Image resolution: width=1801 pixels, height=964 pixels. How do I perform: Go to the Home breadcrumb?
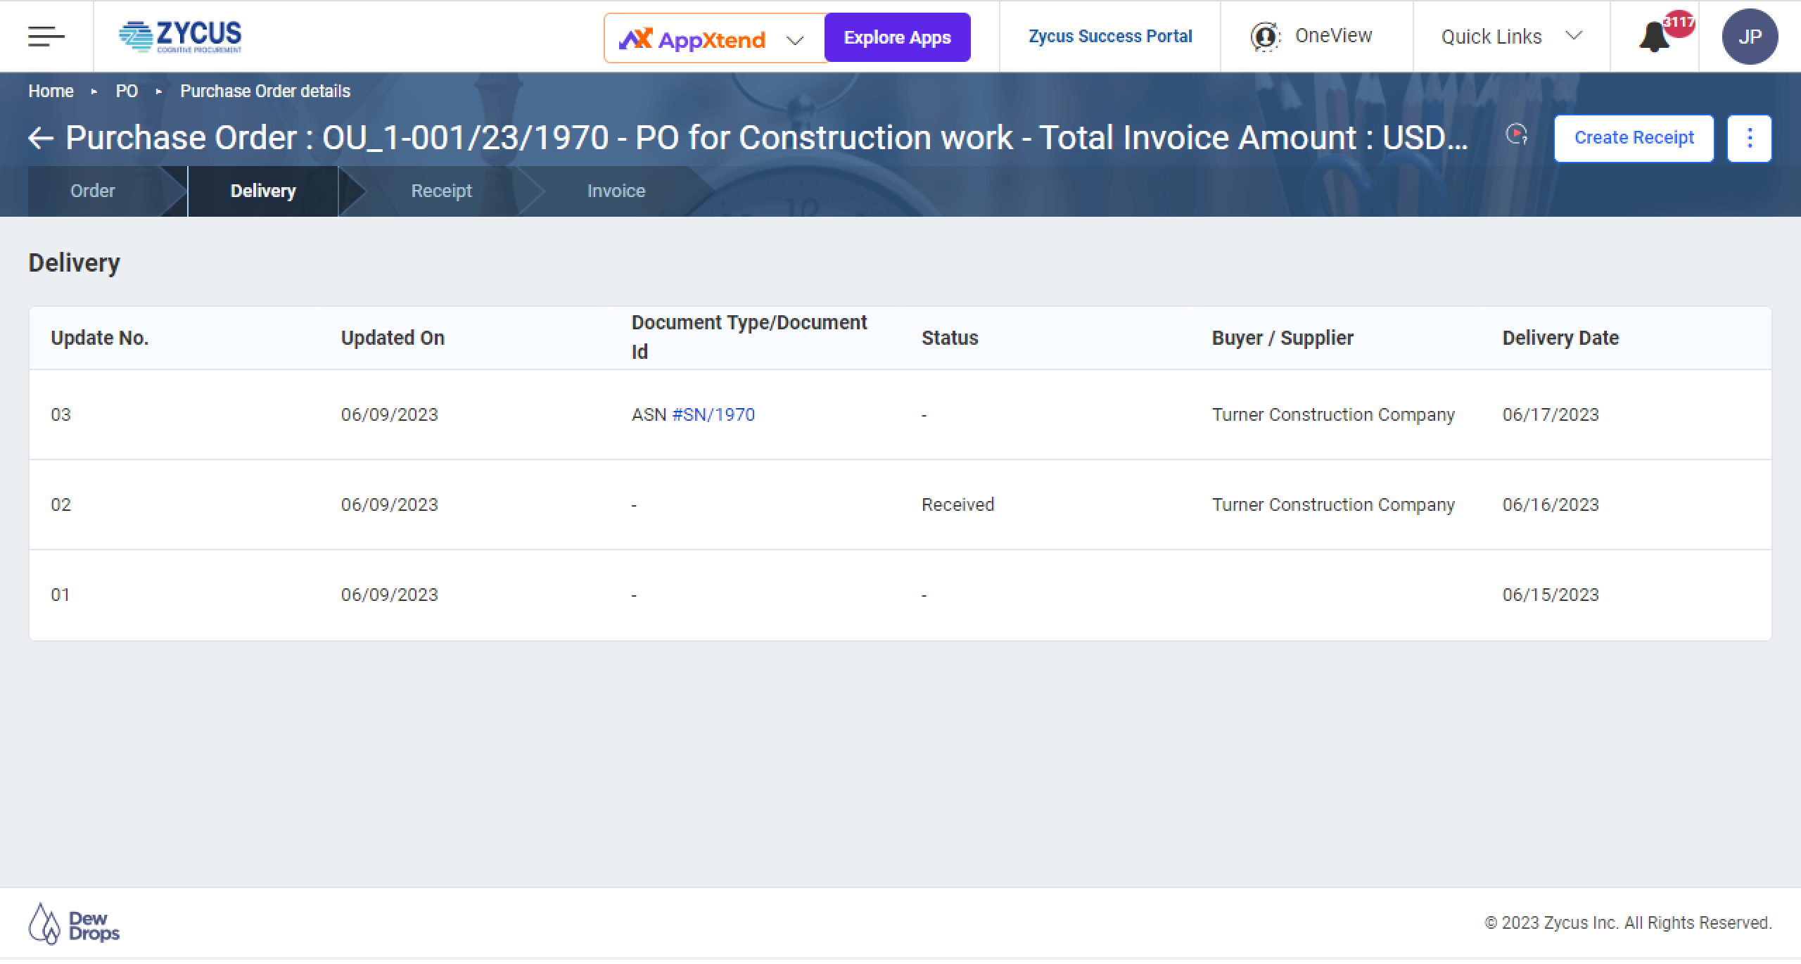[x=51, y=91]
